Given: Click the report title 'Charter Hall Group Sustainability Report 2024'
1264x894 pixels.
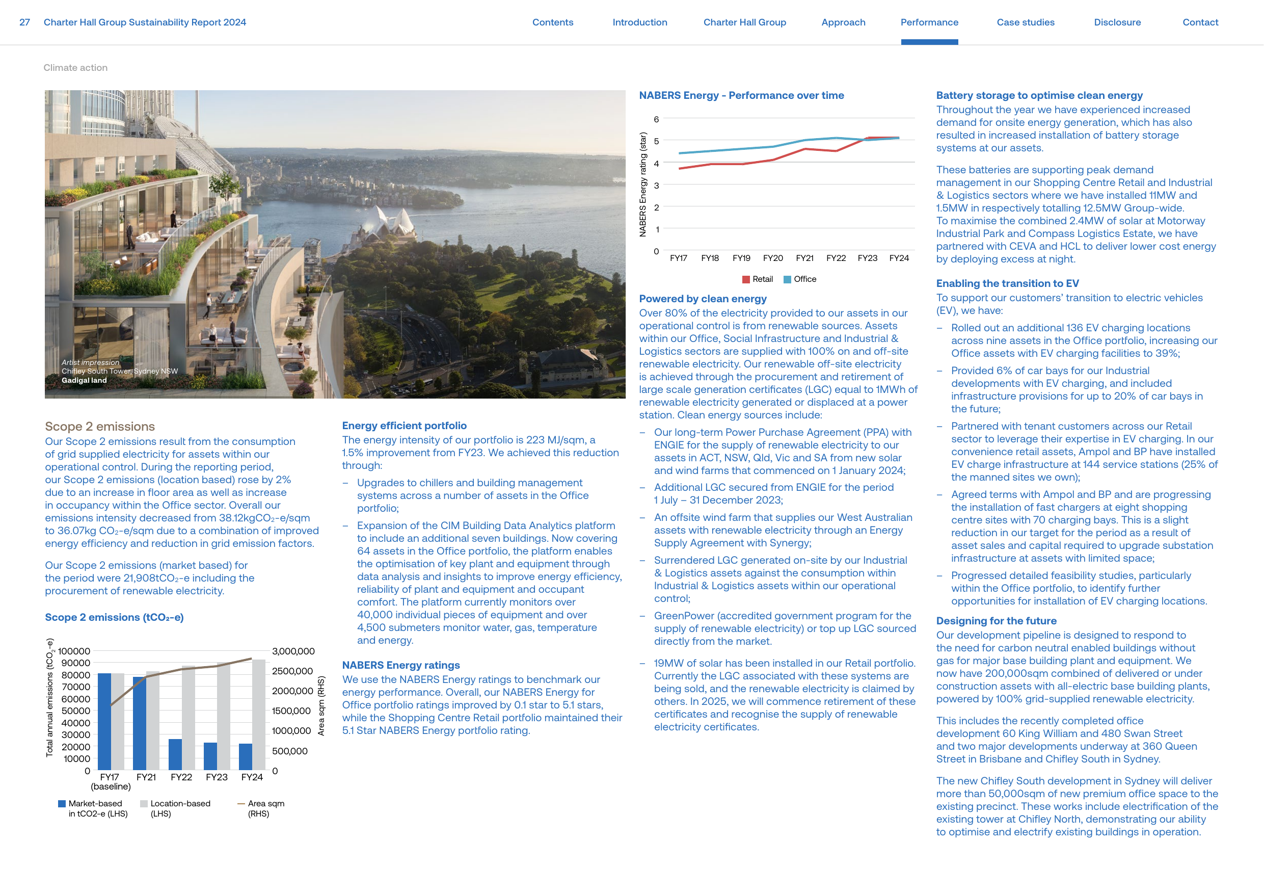Looking at the screenshot, I should click(x=145, y=22).
